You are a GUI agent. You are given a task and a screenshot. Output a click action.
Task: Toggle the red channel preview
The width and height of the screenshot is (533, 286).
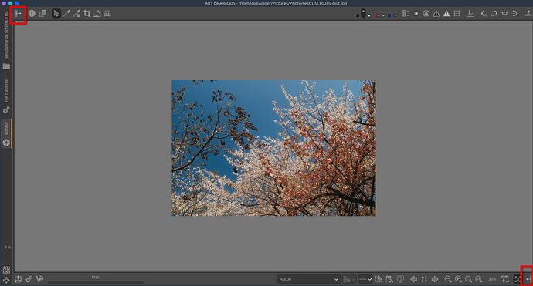coord(378,15)
